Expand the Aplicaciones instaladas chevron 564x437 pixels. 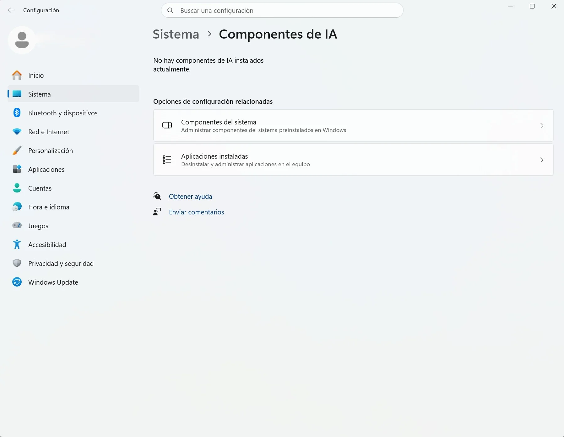point(542,160)
